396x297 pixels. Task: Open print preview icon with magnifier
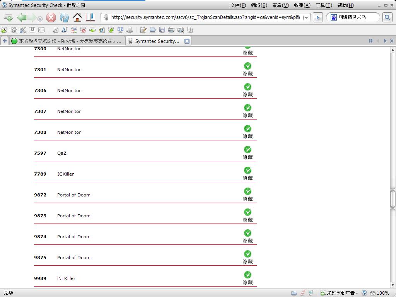point(181,30)
